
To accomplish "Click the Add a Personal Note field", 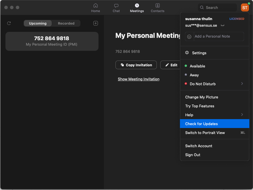I will [219, 36].
